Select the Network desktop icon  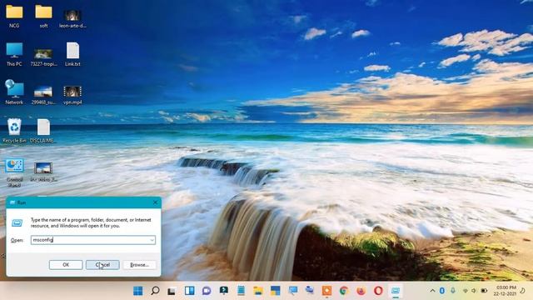(14, 92)
